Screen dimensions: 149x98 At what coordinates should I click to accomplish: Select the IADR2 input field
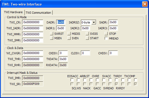click(85, 28)
